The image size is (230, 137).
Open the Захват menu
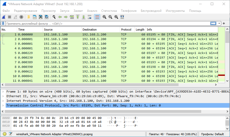78,11
